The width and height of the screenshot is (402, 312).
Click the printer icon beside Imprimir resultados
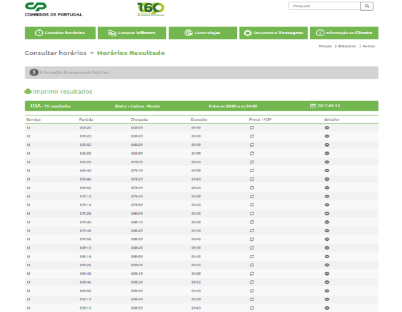point(28,91)
